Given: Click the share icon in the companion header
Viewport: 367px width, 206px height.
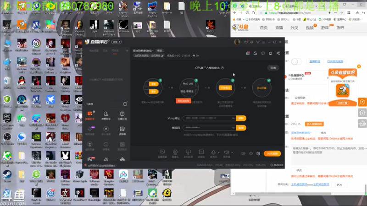Looking at the screenshot, I should (x=278, y=53).
